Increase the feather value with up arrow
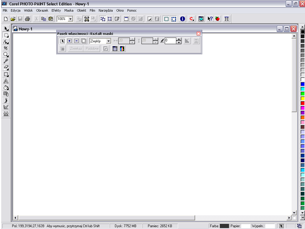Image resolution: width=305 pixels, height=229 pixels. click(x=179, y=39)
